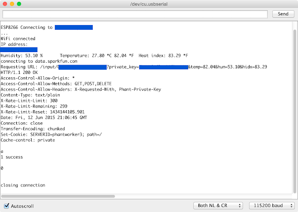Click the '&temp=82.04&hum=53.10&hidx=83.29' text
The height and width of the screenshot is (212, 298).
(228, 67)
